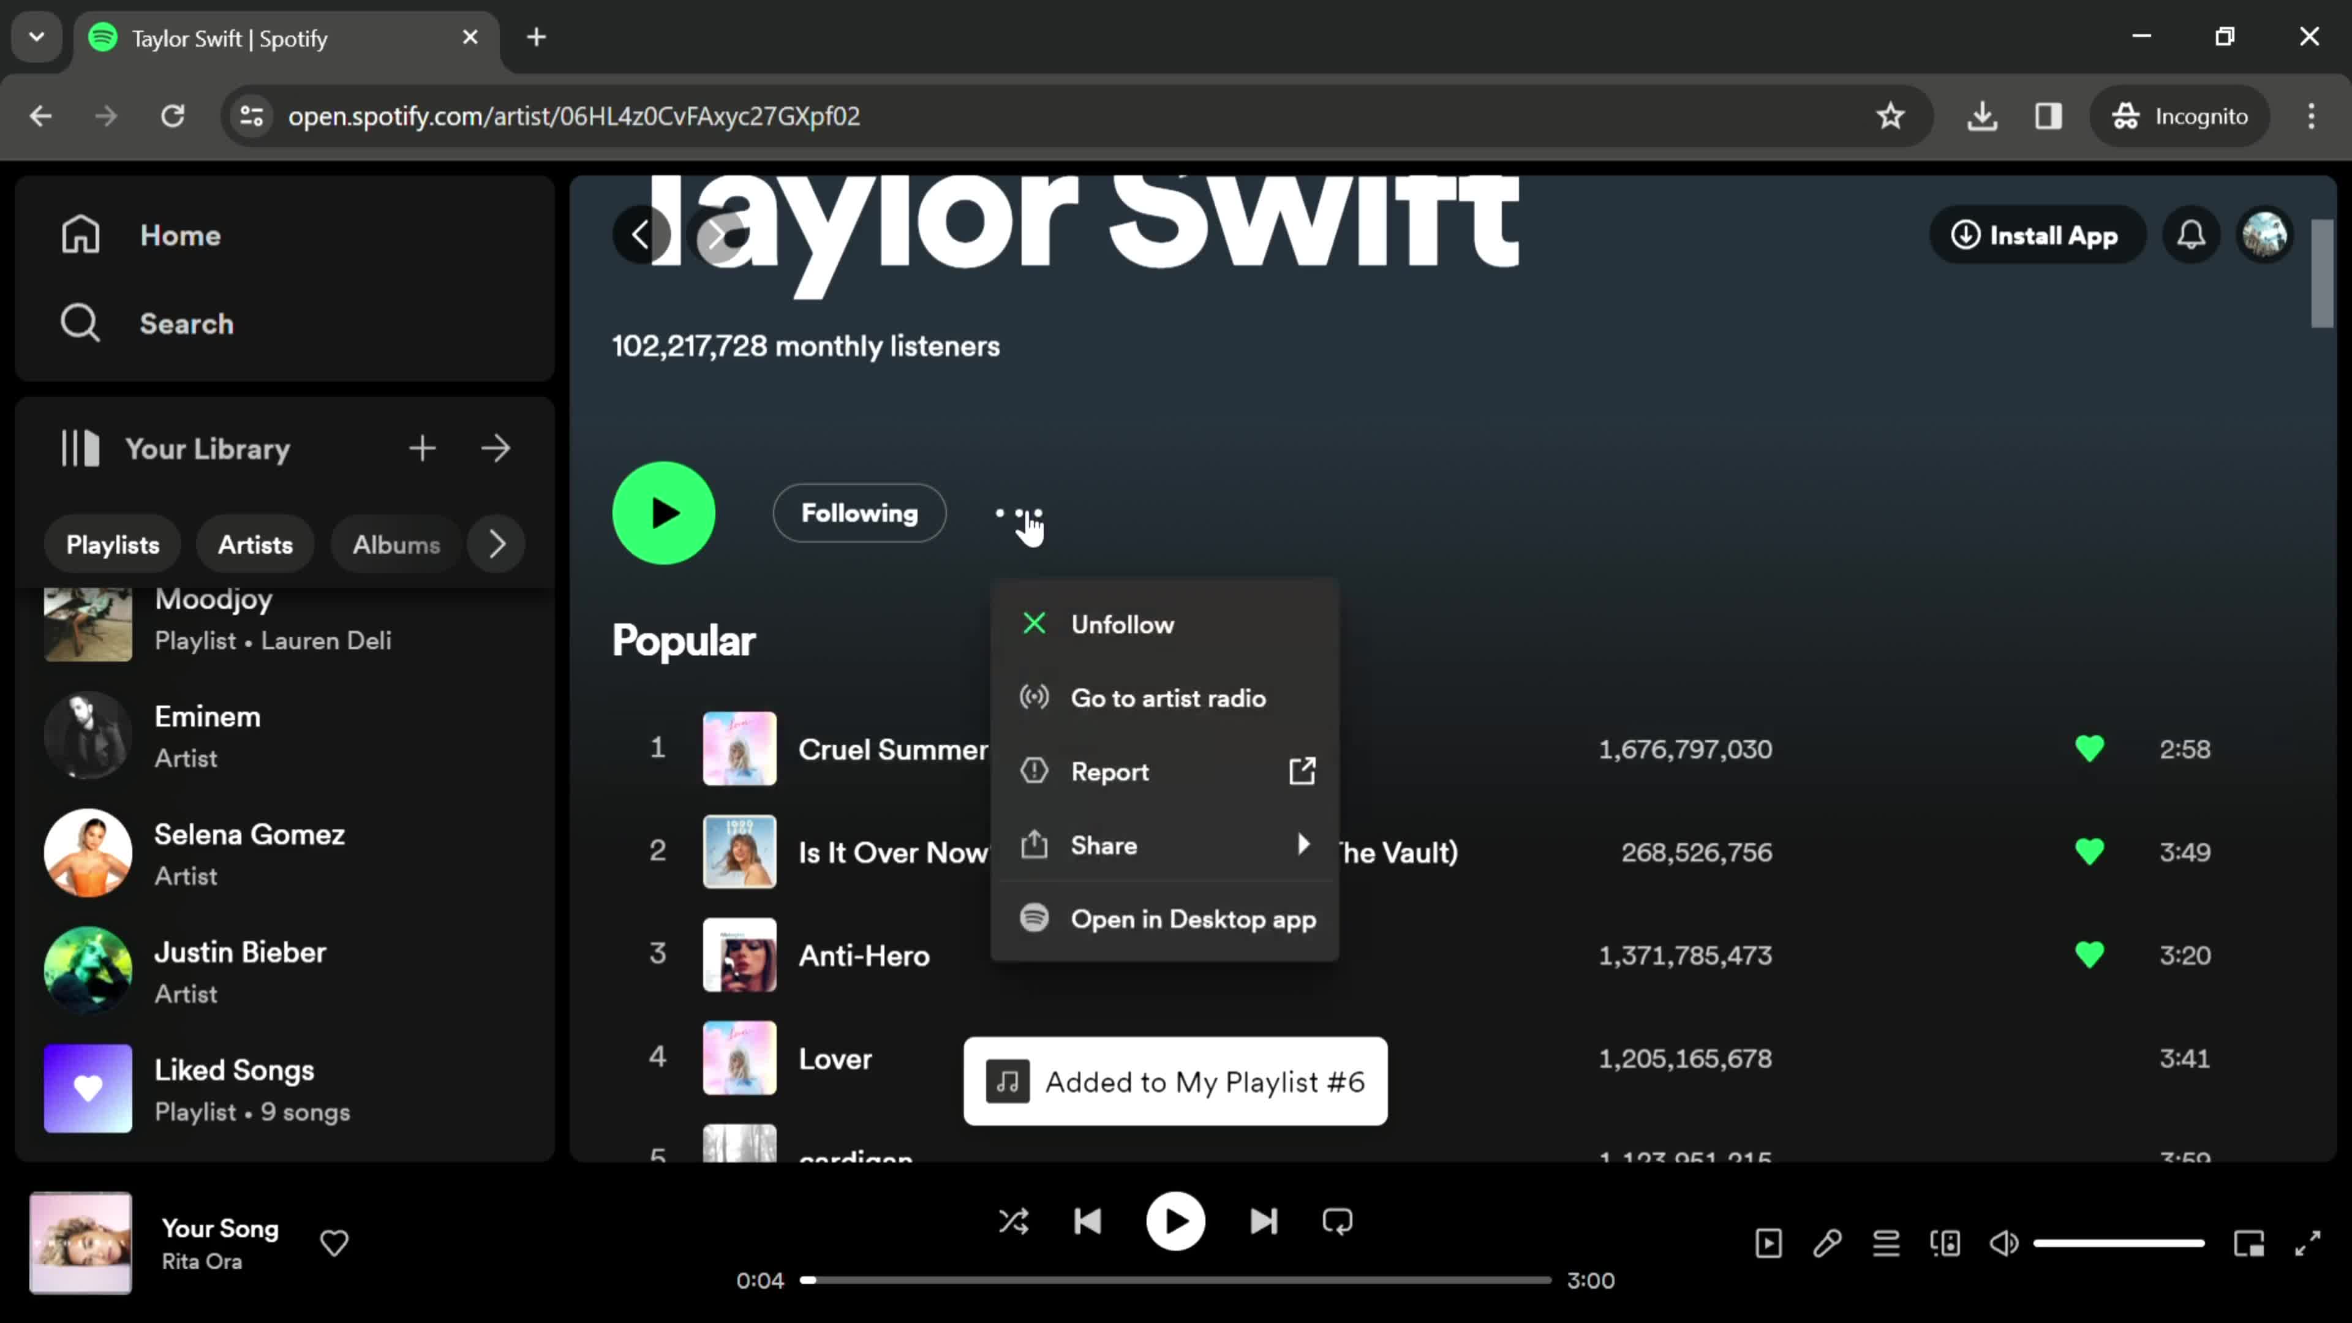
Task: Open the Search page in sidebar
Action: pyautogui.click(x=147, y=323)
